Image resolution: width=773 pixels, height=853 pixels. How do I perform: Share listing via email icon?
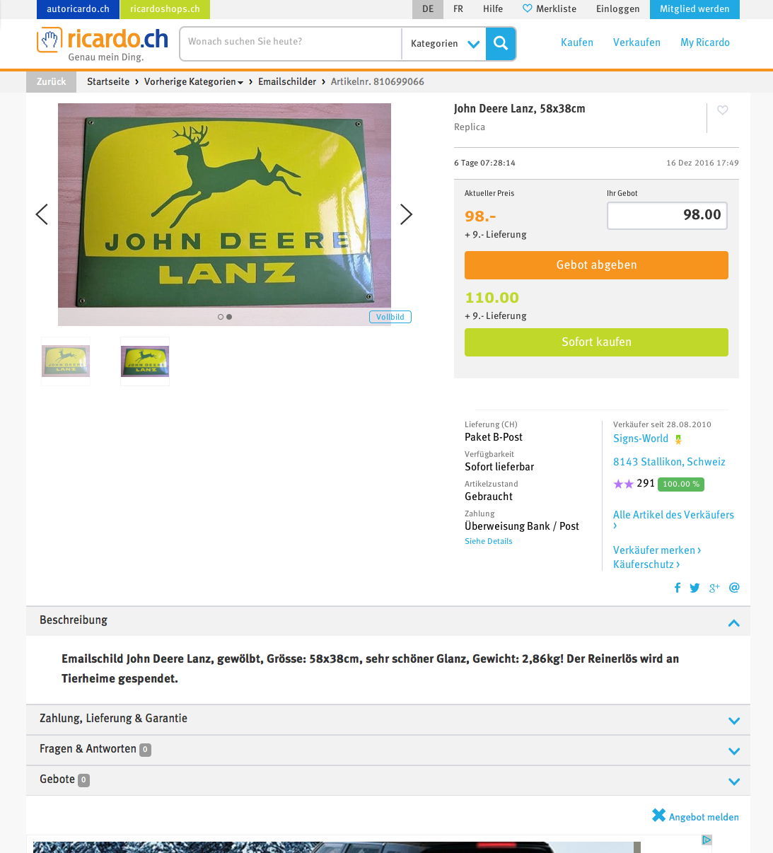[734, 588]
